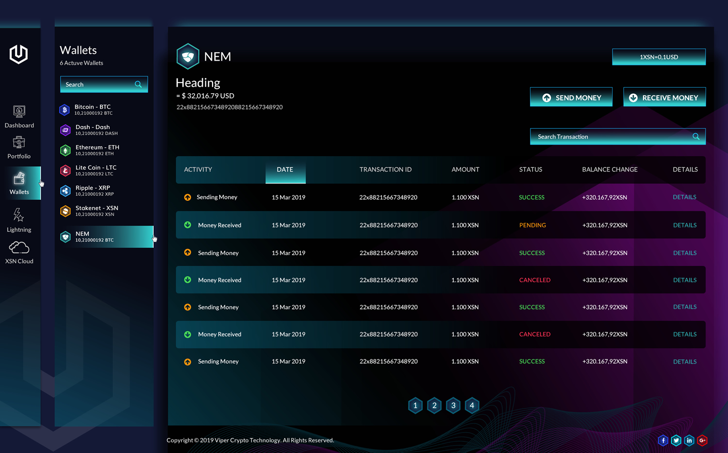
Task: Select the Wallets sidebar icon
Action: tap(19, 178)
